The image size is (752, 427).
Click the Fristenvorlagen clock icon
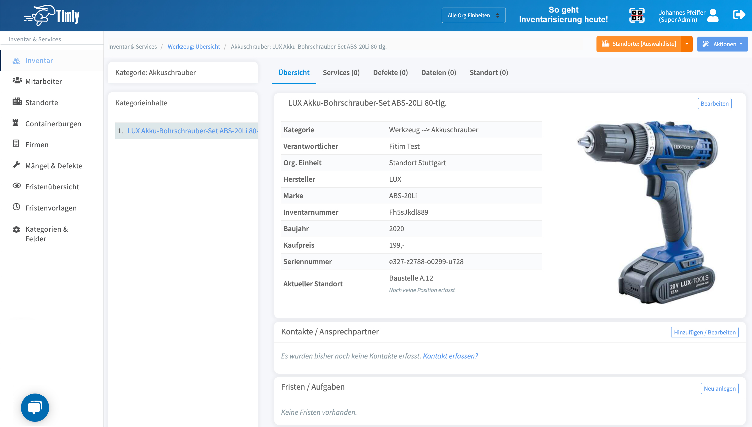click(16, 207)
